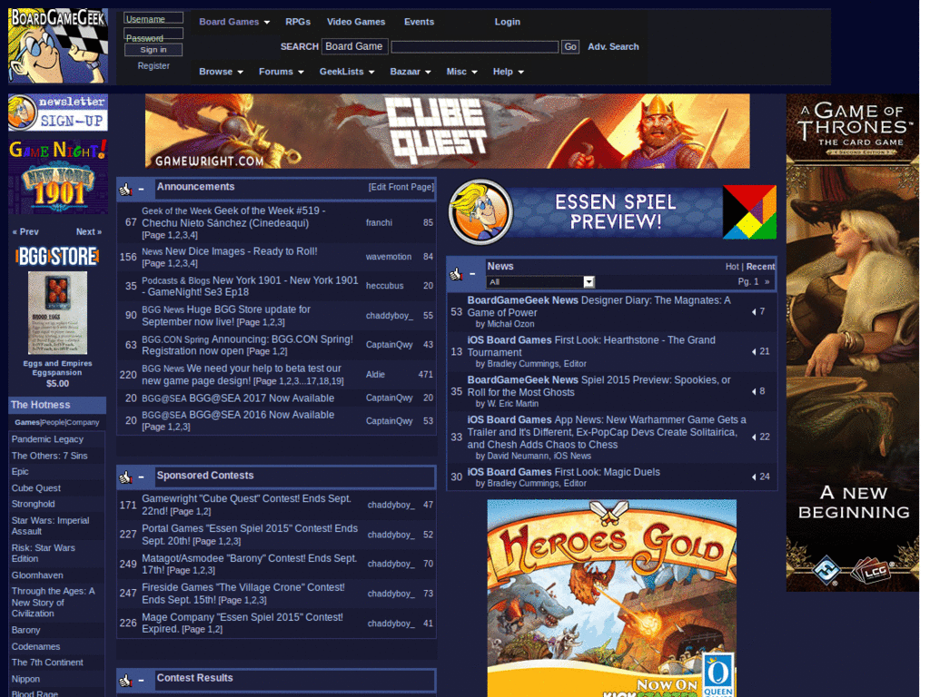Thumb up the Sponsored Contests module
The width and height of the screenshot is (930, 697).
pos(125,477)
